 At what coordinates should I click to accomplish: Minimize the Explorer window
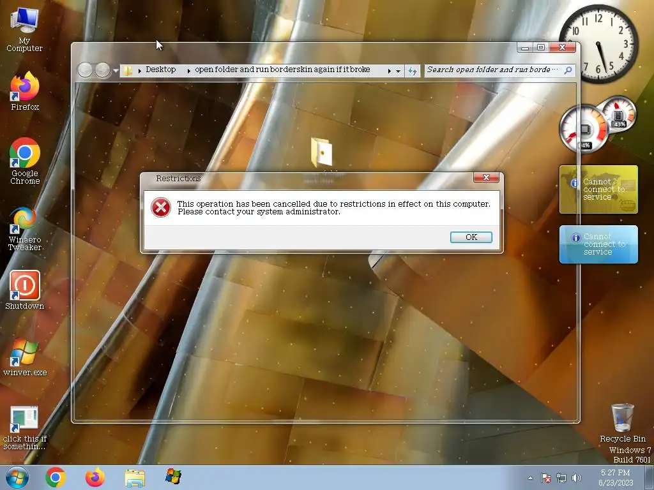[x=525, y=47]
